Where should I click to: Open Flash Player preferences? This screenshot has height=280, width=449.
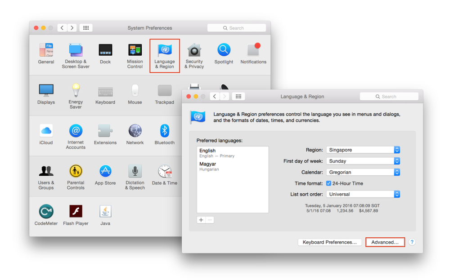(76, 215)
